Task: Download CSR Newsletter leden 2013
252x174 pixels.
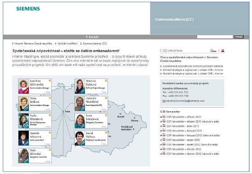Action: tap(183, 126)
